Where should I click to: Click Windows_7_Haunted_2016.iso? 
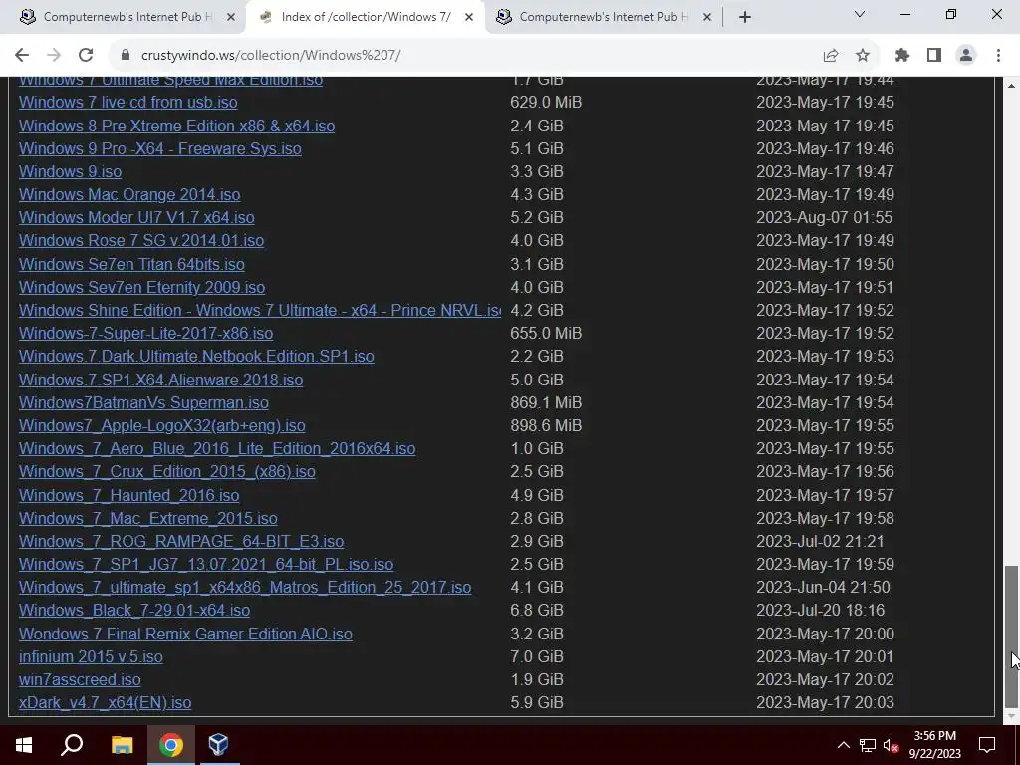point(128,495)
